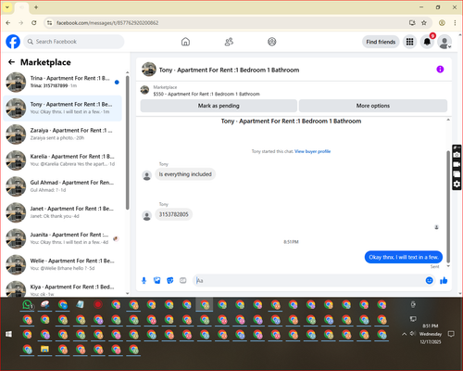Click Mark as pending button
The image size is (463, 371).
pos(219,106)
